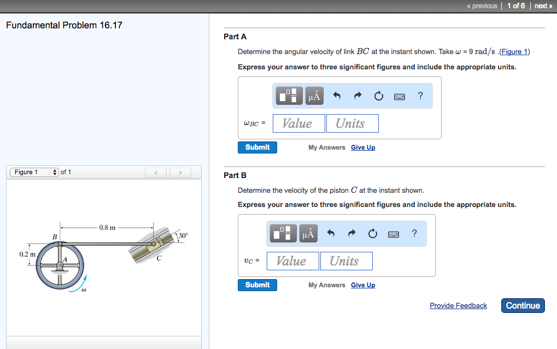This screenshot has height=349, width=557.
Task: Click Give Up for Part B
Action: pos(362,285)
